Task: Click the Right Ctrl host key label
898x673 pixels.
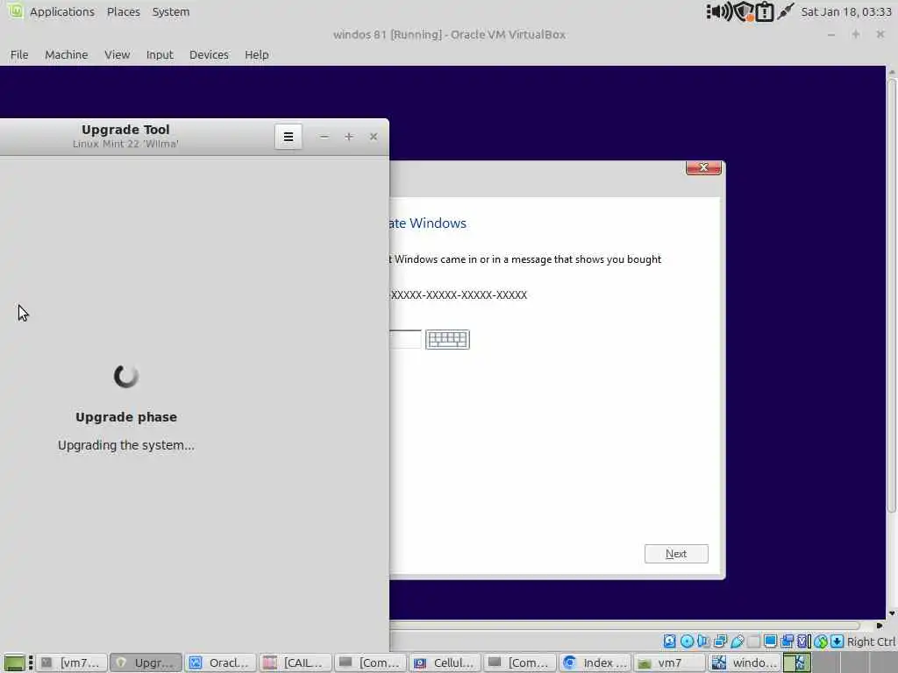Action: tap(871, 641)
